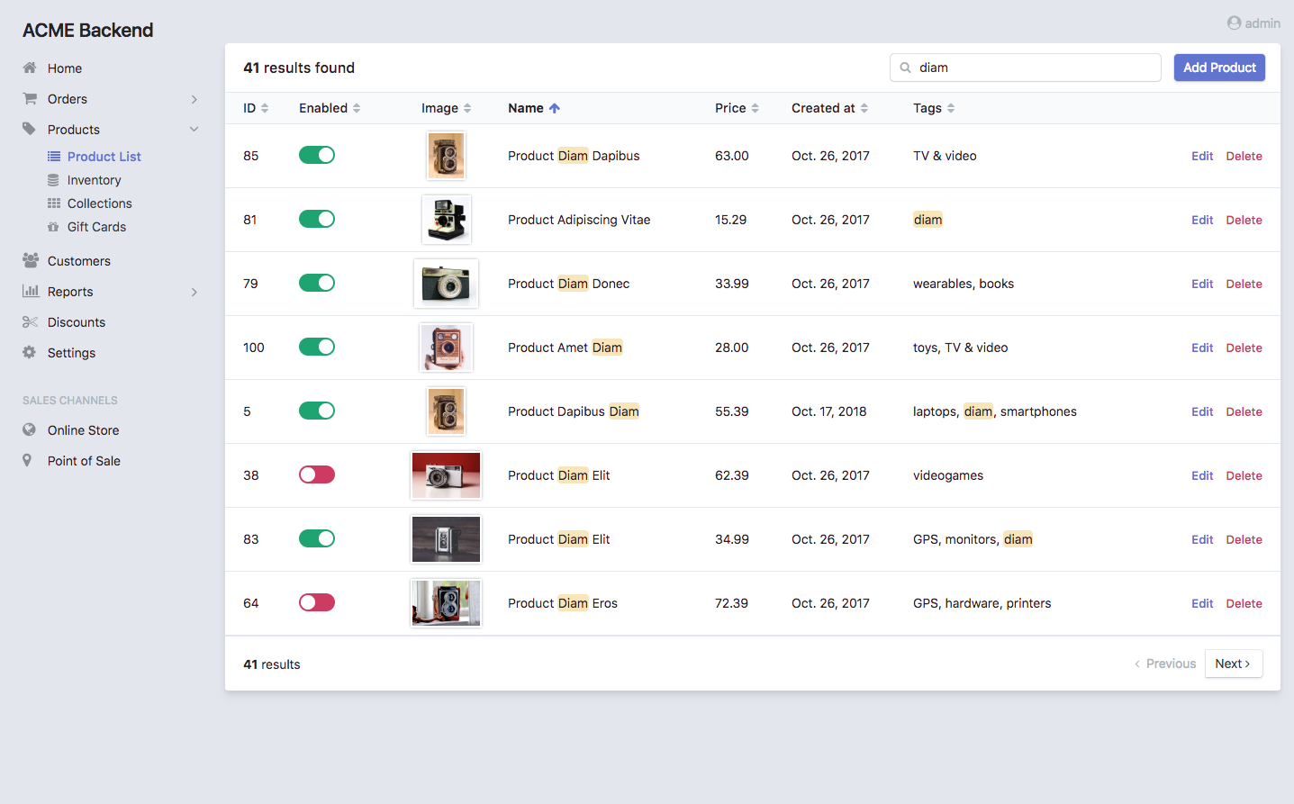
Task: Click the Settings gear icon
Action: [30, 353]
